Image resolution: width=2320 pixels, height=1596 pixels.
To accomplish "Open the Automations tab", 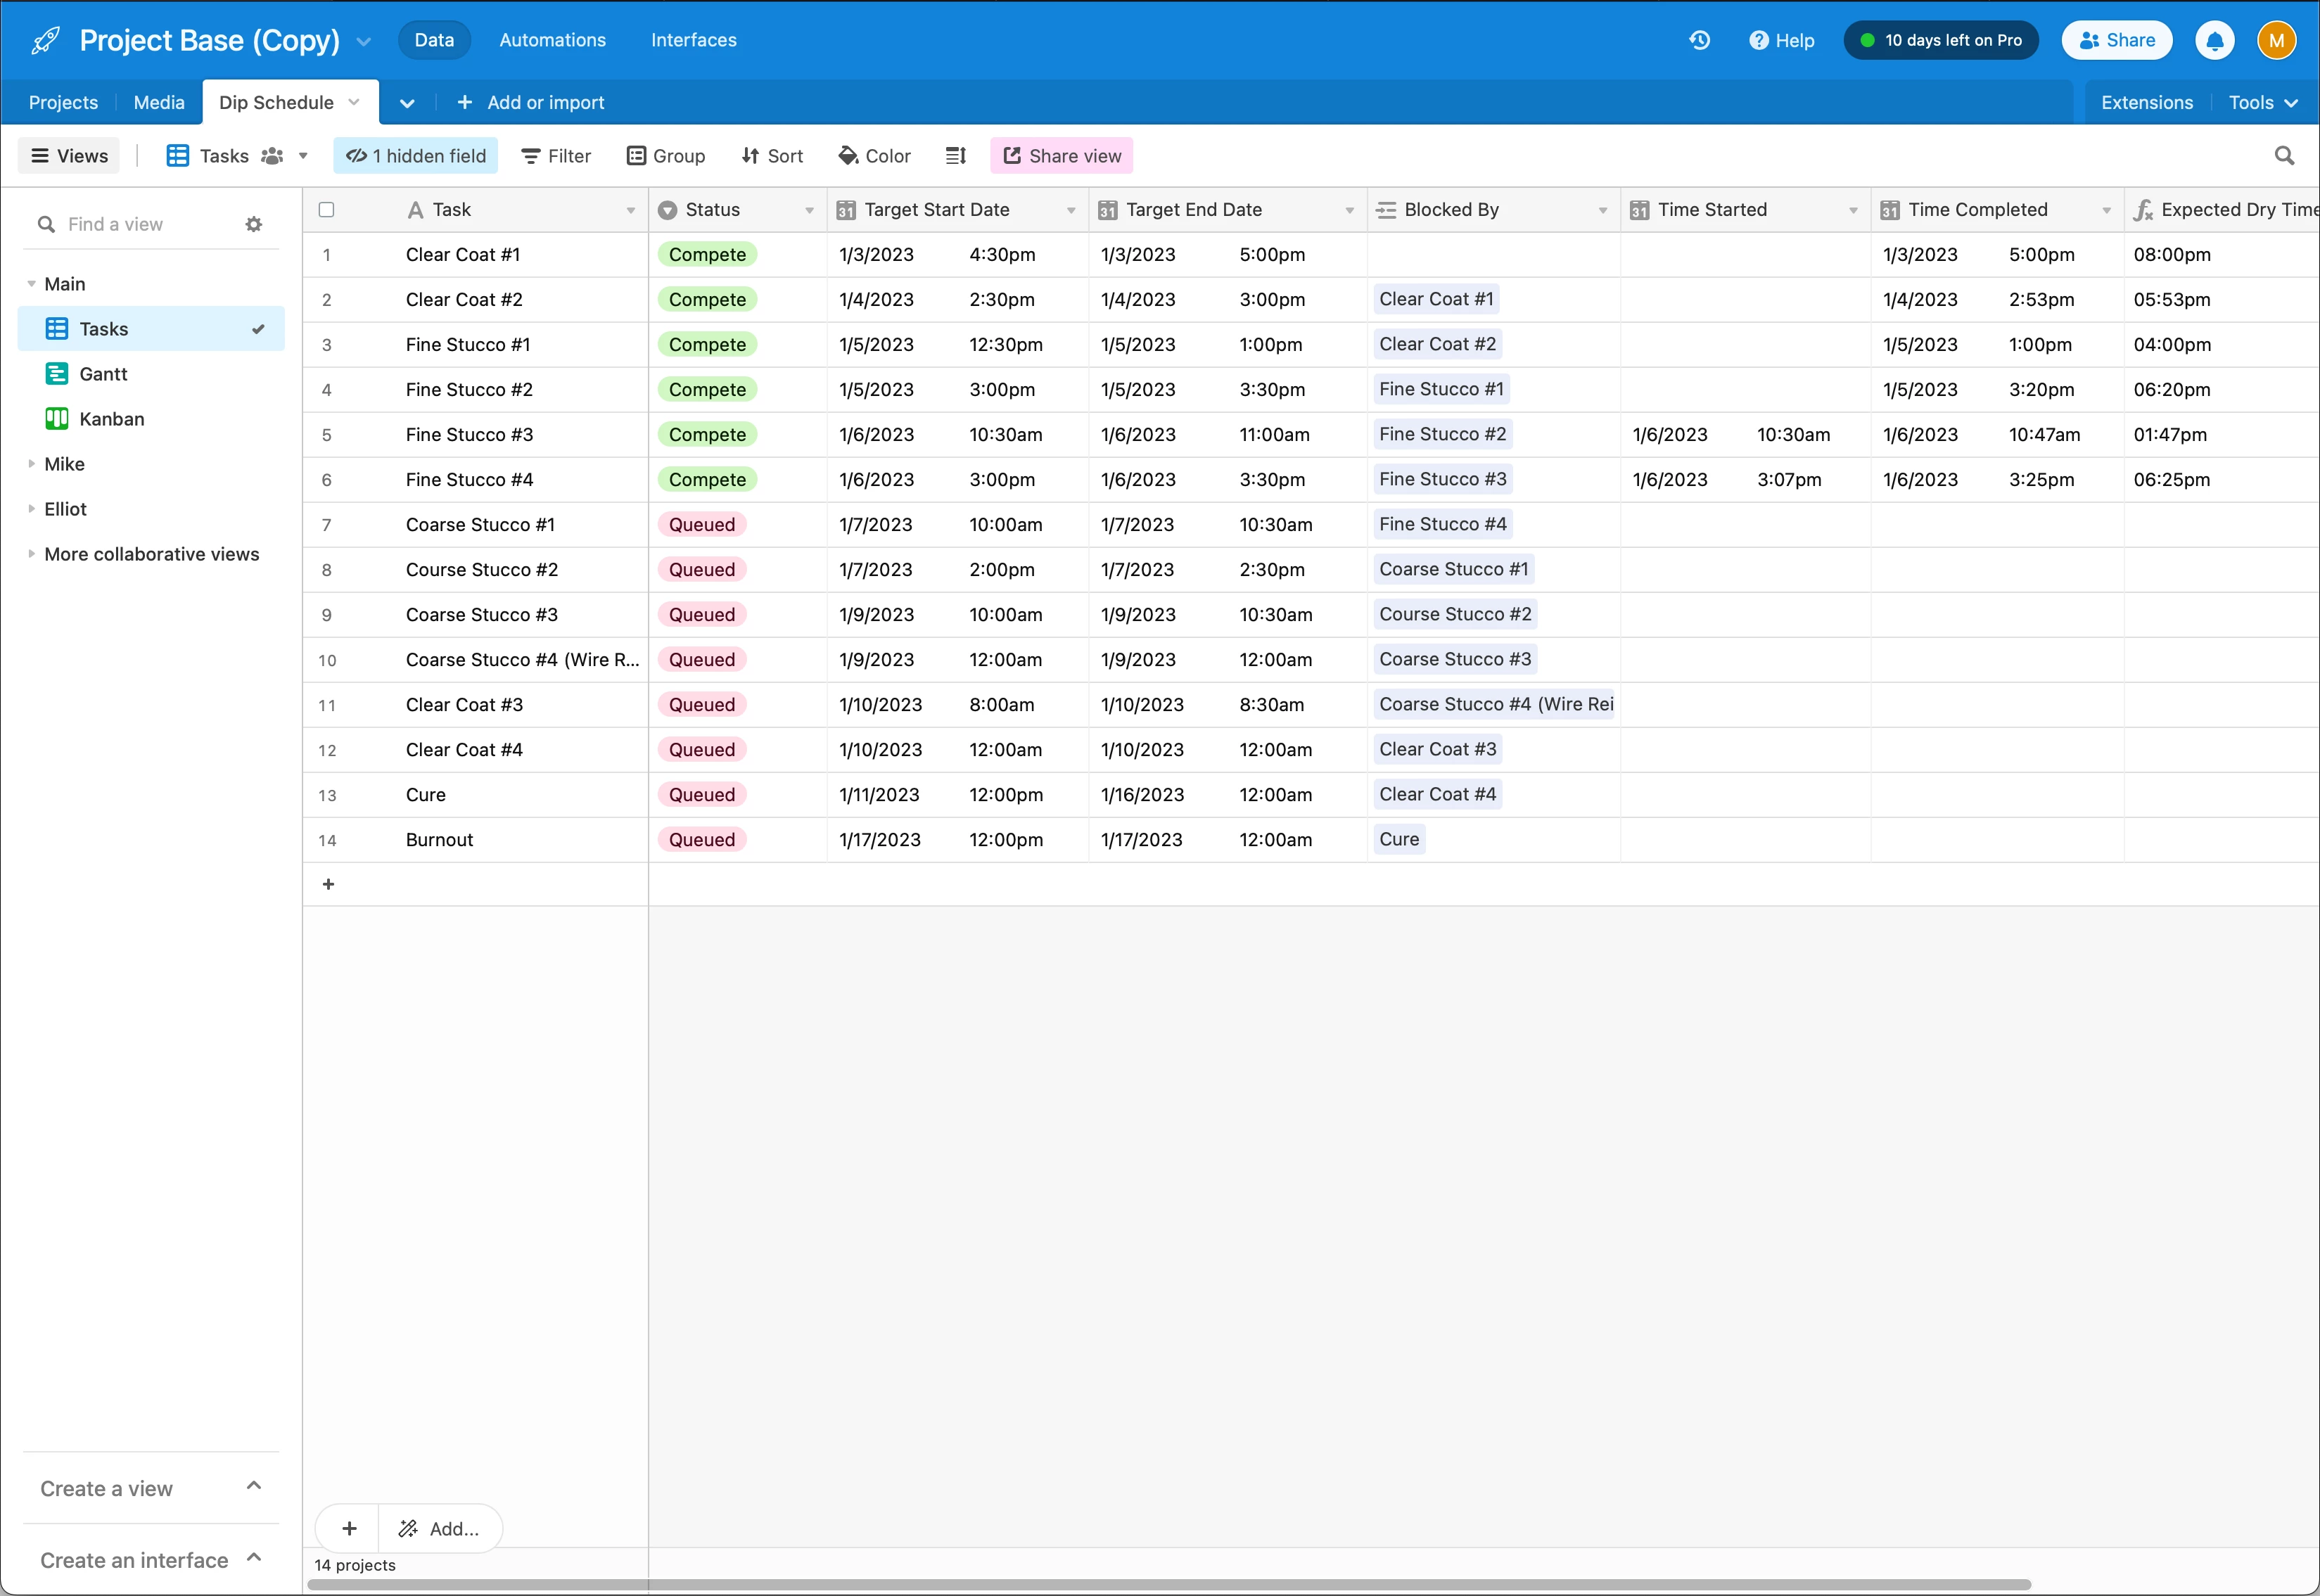I will pos(552,40).
